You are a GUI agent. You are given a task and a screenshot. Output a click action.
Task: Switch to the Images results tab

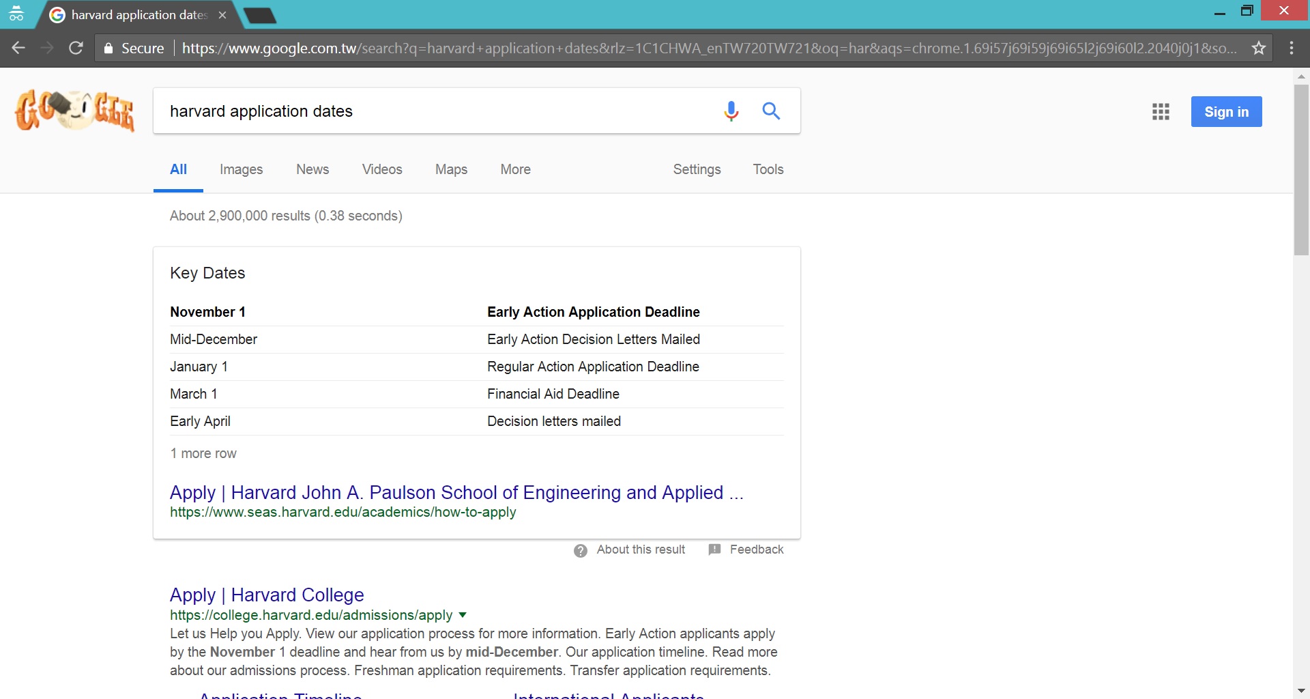(x=241, y=169)
